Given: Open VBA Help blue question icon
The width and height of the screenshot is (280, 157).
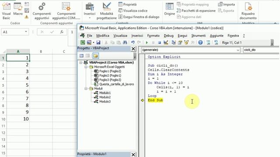Looking at the screenshot, I should pos(200,42).
